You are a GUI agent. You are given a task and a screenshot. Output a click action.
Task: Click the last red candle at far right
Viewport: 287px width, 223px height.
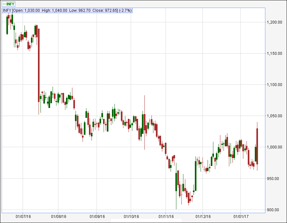click(257, 146)
